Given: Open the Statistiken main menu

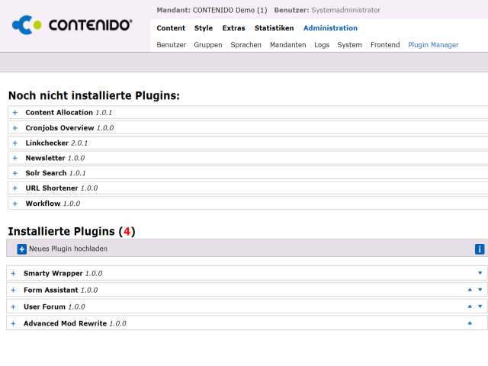Looking at the screenshot, I should (274, 28).
